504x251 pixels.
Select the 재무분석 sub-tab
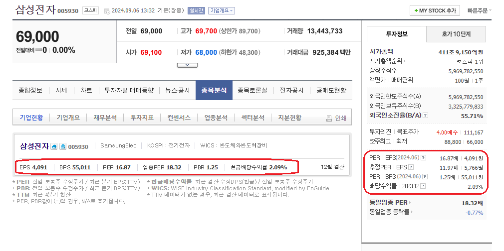coord(105,118)
